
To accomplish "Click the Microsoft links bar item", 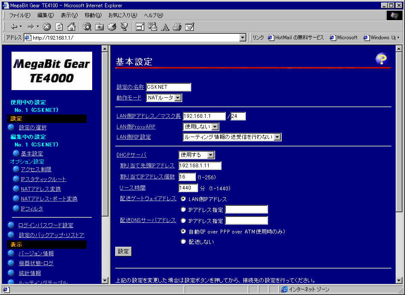I will tap(344, 38).
